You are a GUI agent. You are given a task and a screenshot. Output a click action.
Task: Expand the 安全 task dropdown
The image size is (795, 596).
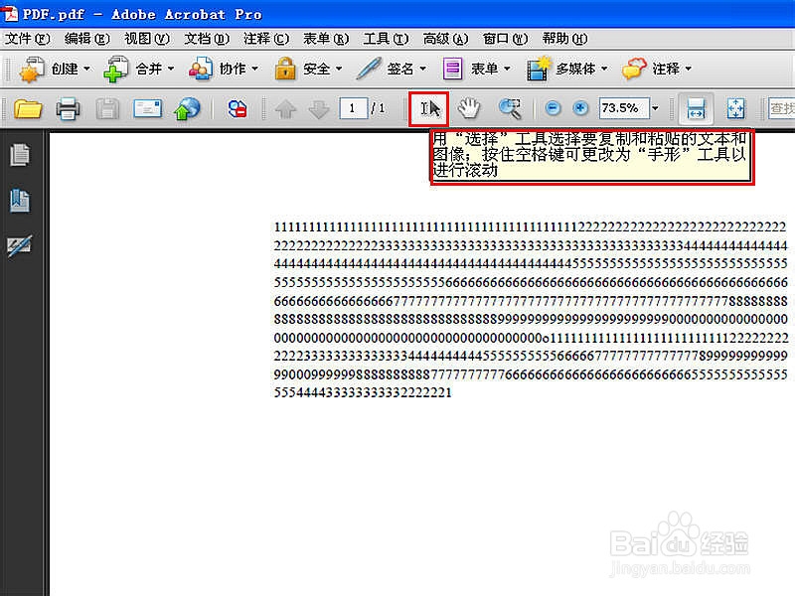point(339,69)
